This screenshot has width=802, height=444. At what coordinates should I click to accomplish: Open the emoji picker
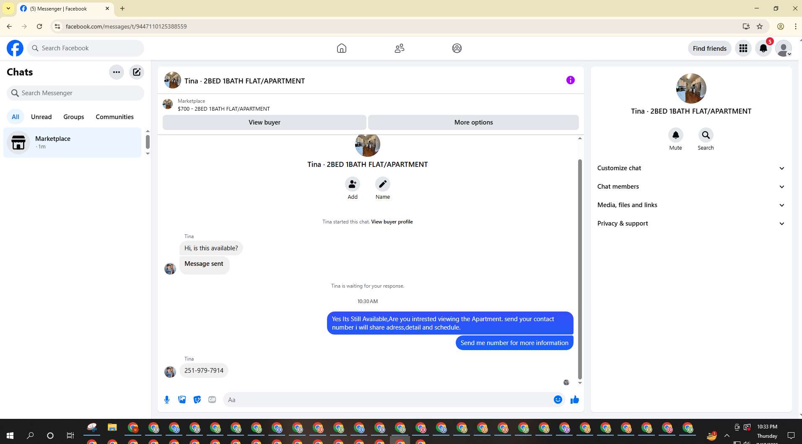click(558, 400)
